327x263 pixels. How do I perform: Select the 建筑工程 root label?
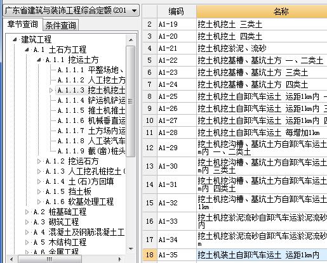click(x=36, y=39)
